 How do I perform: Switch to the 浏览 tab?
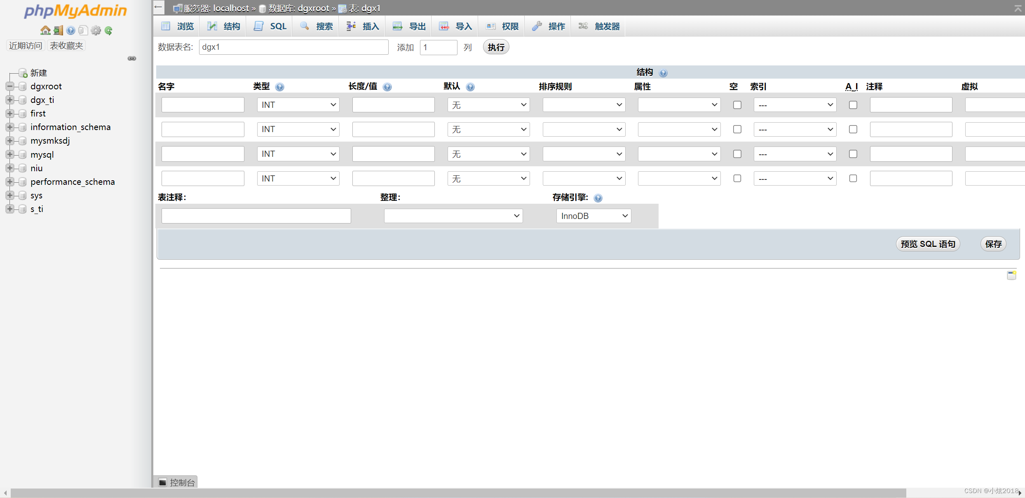[x=178, y=26]
